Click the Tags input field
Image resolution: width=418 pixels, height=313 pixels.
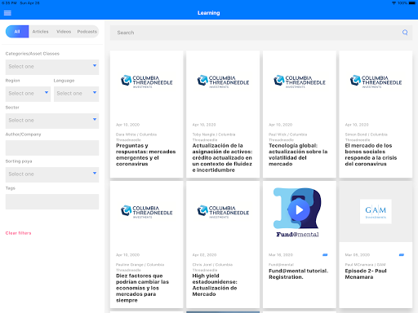[x=52, y=201]
